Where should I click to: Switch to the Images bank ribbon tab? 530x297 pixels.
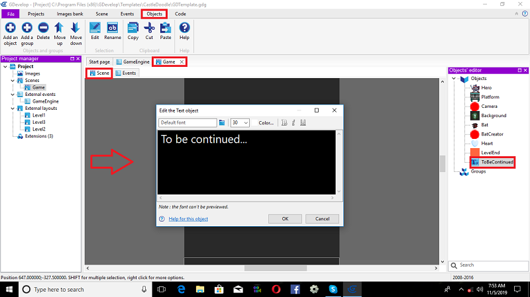tap(70, 14)
